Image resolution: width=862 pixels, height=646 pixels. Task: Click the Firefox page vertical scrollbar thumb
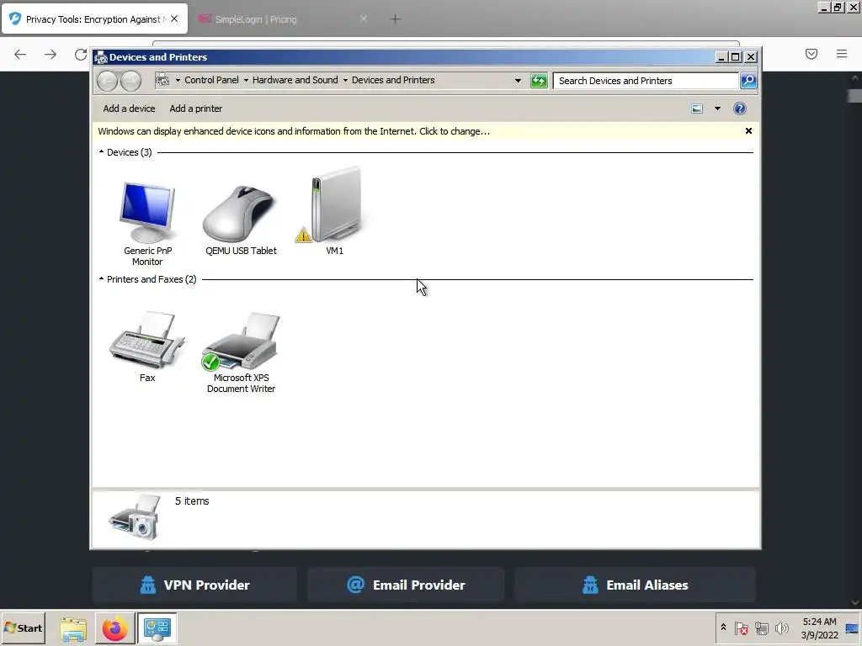coord(854,96)
